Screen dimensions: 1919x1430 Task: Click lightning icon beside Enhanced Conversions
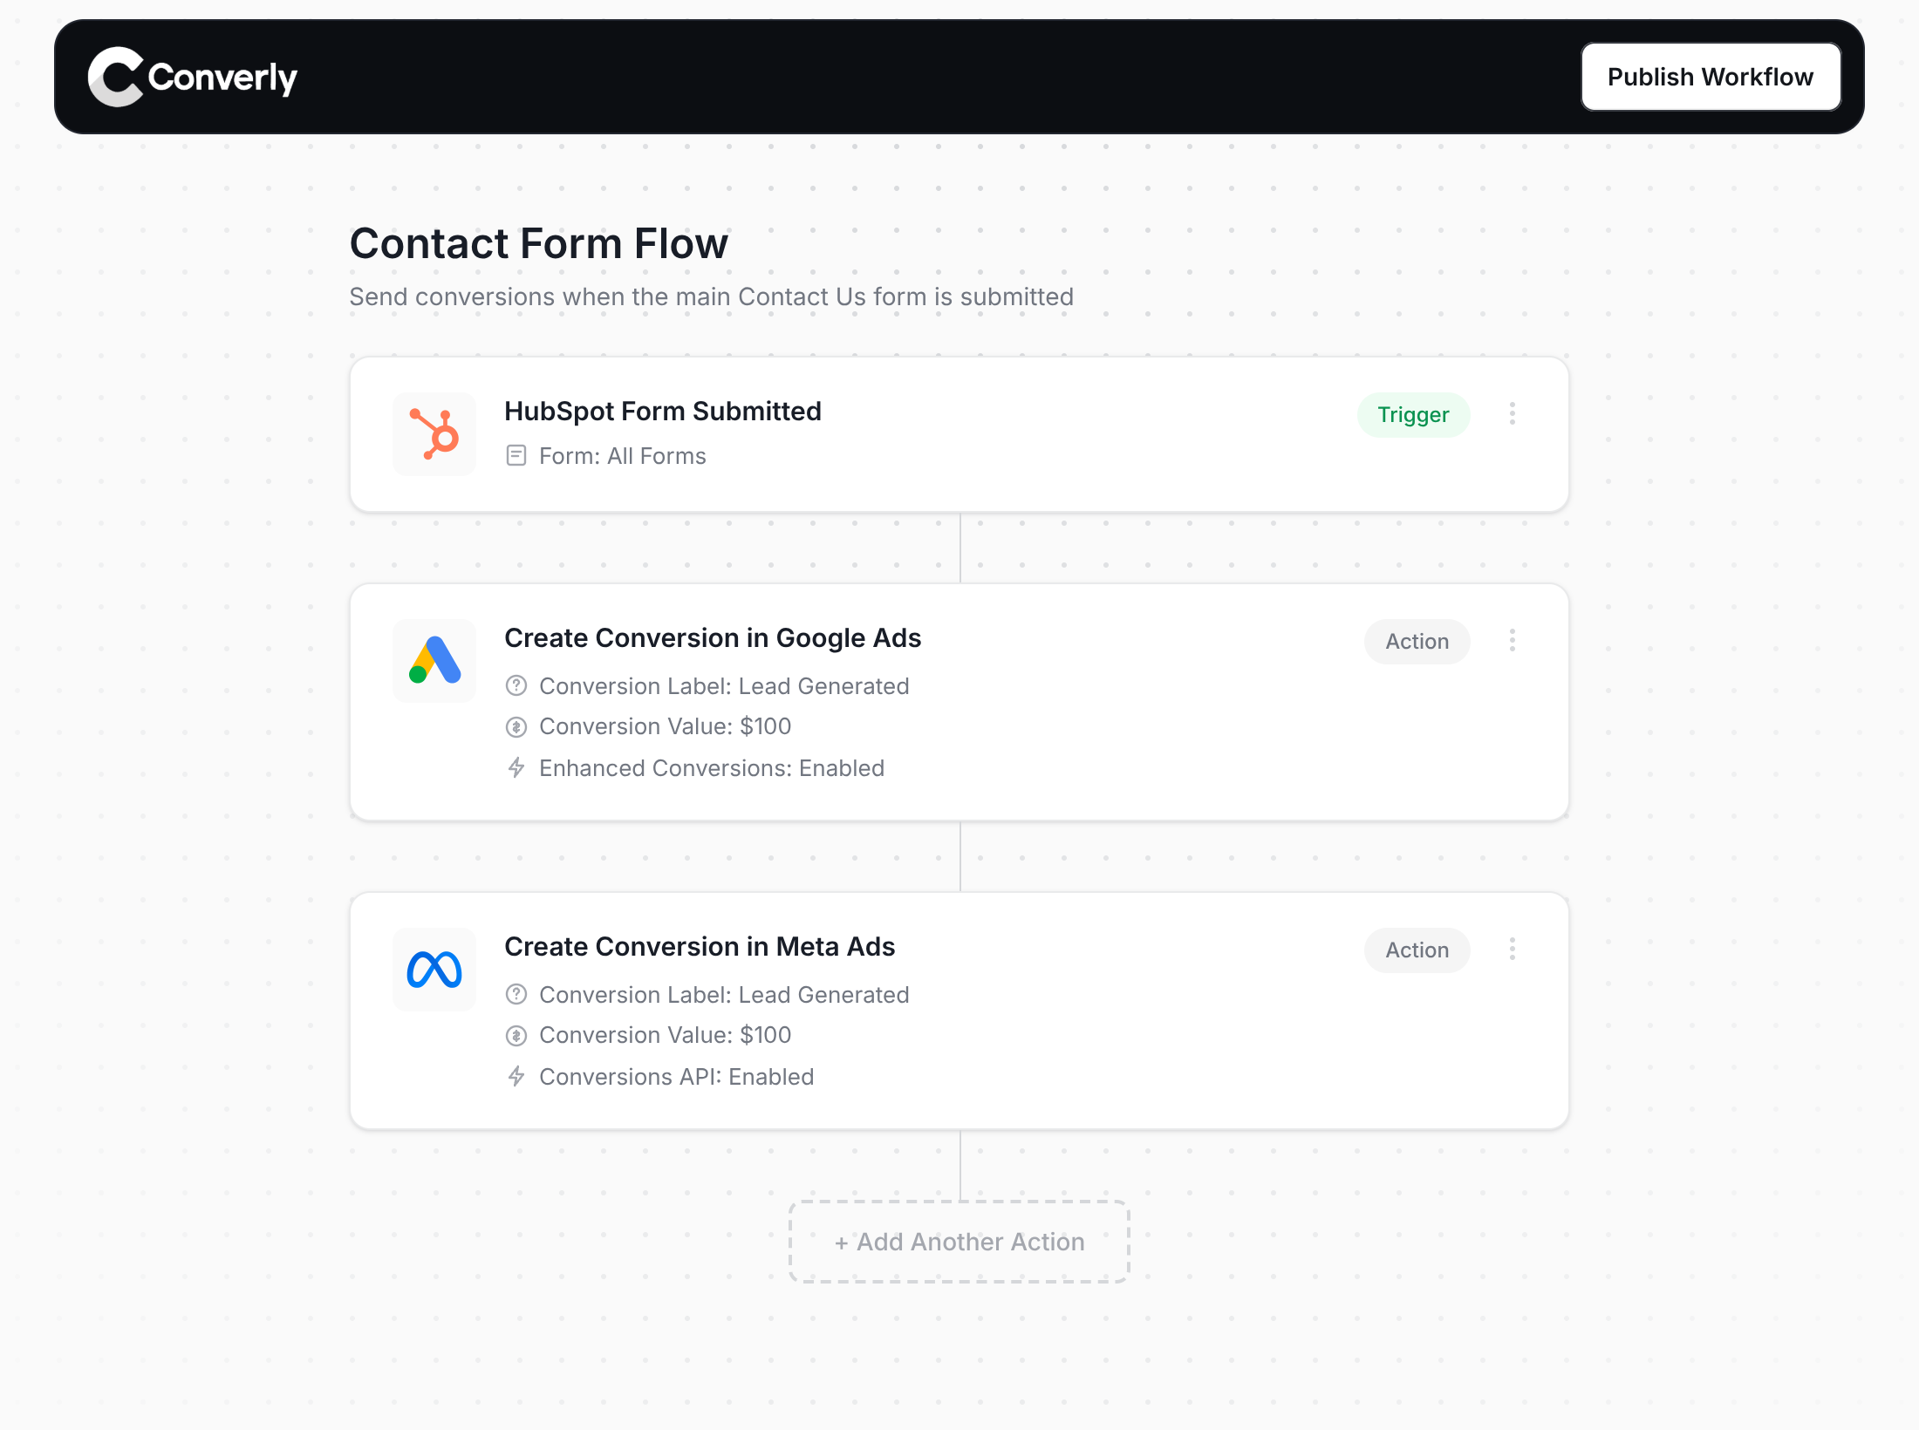pos(516,767)
